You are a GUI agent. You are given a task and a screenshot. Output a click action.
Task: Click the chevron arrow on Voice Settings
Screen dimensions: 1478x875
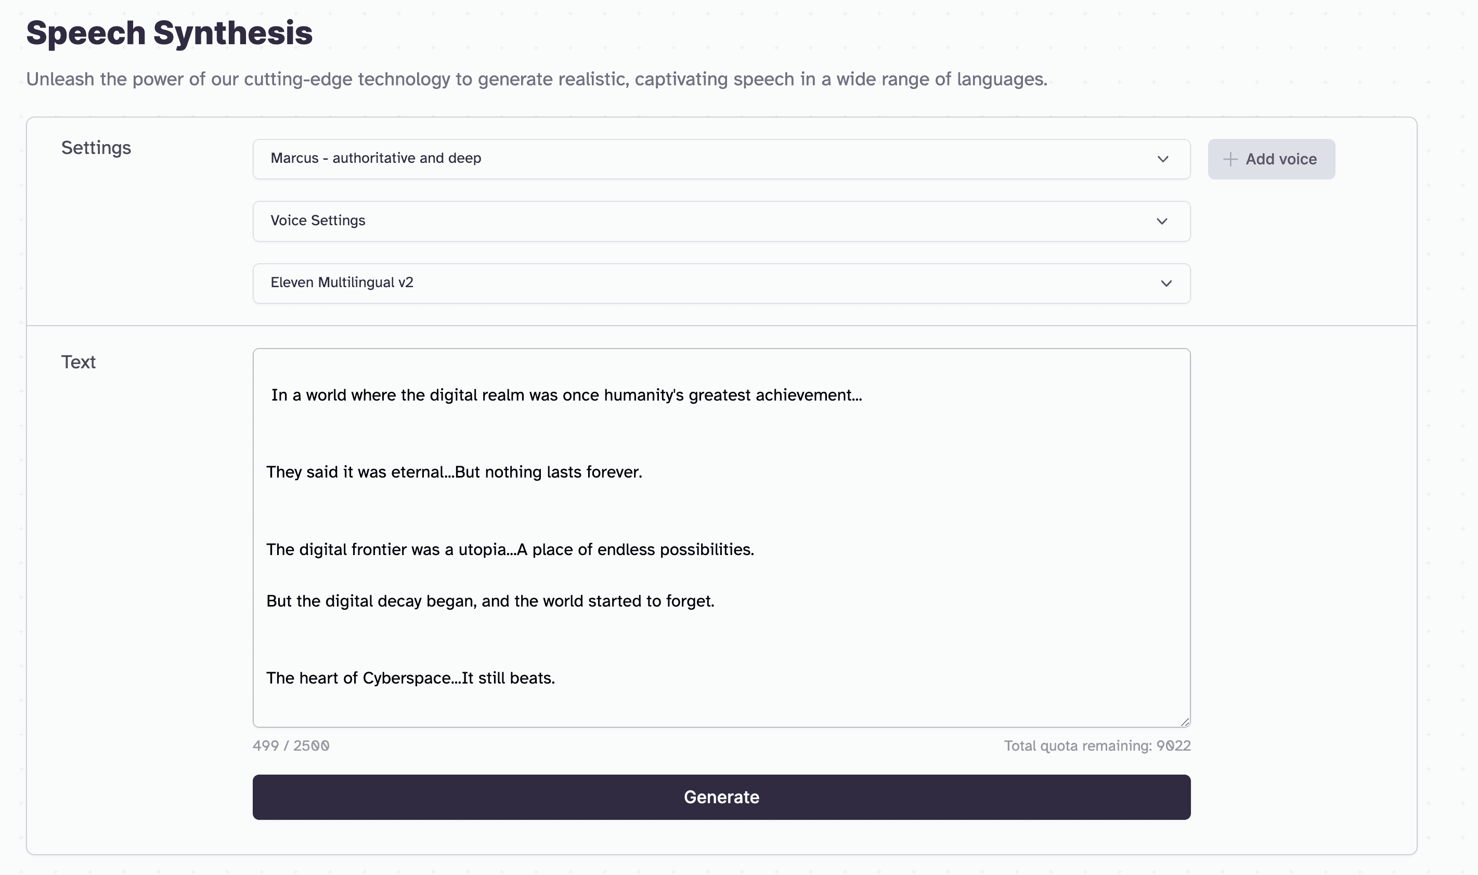[1162, 221]
